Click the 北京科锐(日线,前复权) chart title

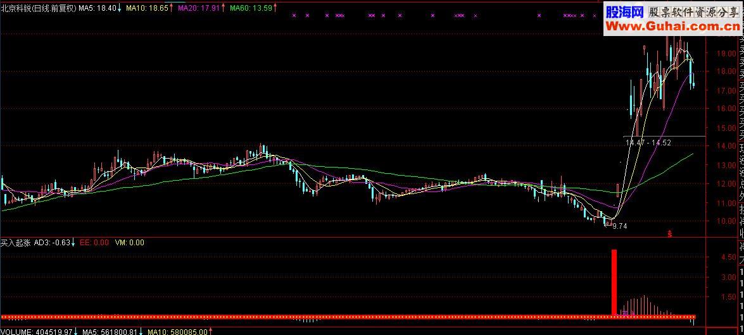click(x=39, y=8)
